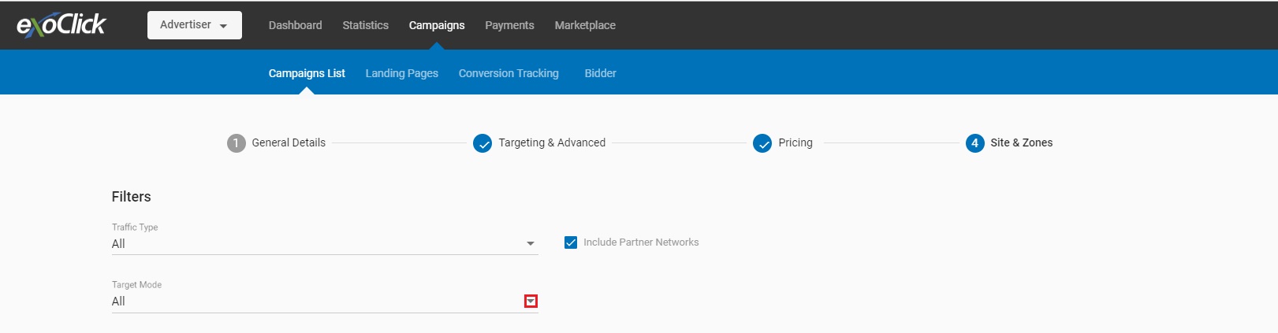The image size is (1278, 333).
Task: Open the Payments menu
Action: coord(509,25)
